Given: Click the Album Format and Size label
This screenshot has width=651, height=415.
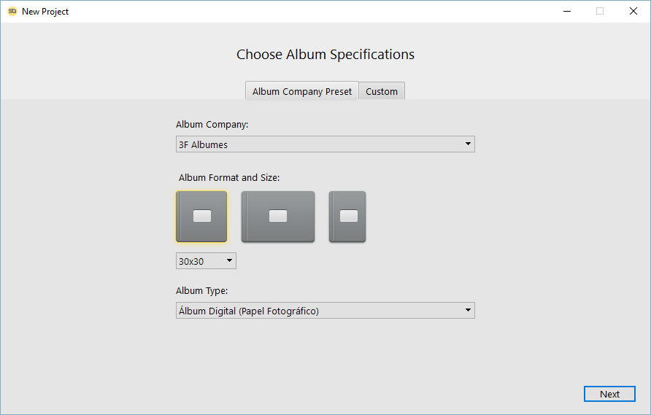Looking at the screenshot, I should [229, 177].
